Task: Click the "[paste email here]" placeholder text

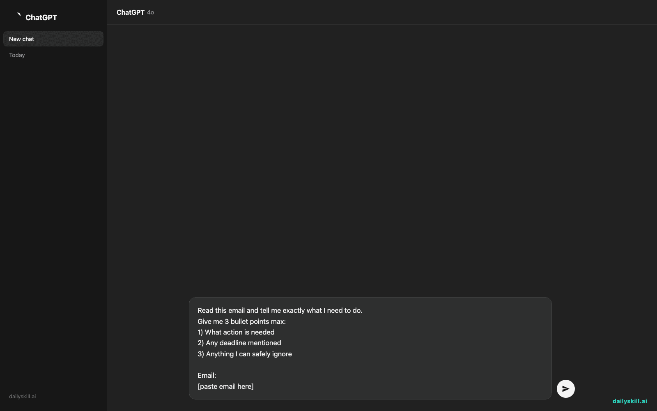Action: point(225,386)
